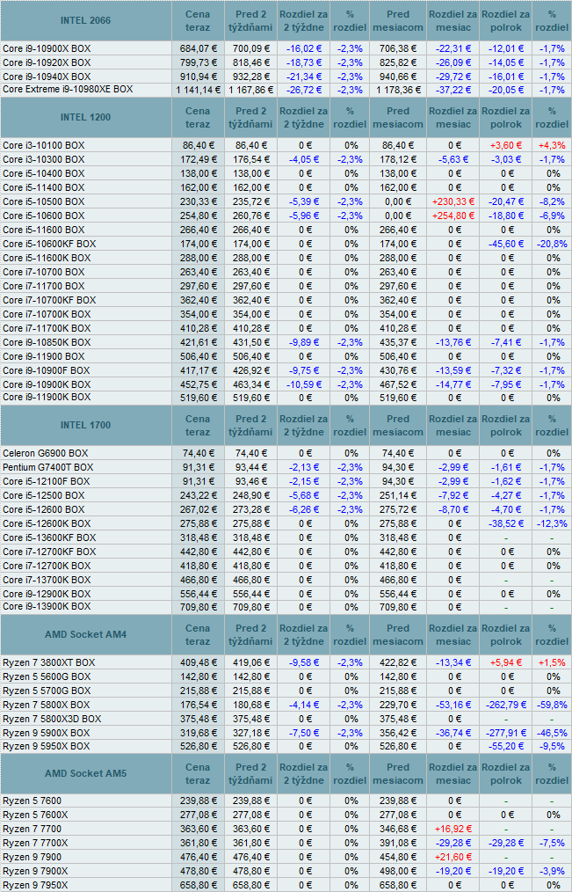Select Core i9-10940X BOX product name
Screen dimensions: 572x892
47,77
